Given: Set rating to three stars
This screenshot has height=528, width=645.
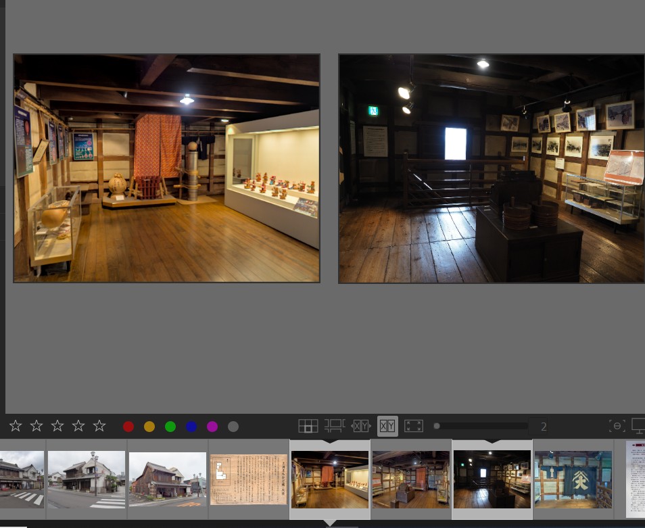Looking at the screenshot, I should [x=57, y=426].
